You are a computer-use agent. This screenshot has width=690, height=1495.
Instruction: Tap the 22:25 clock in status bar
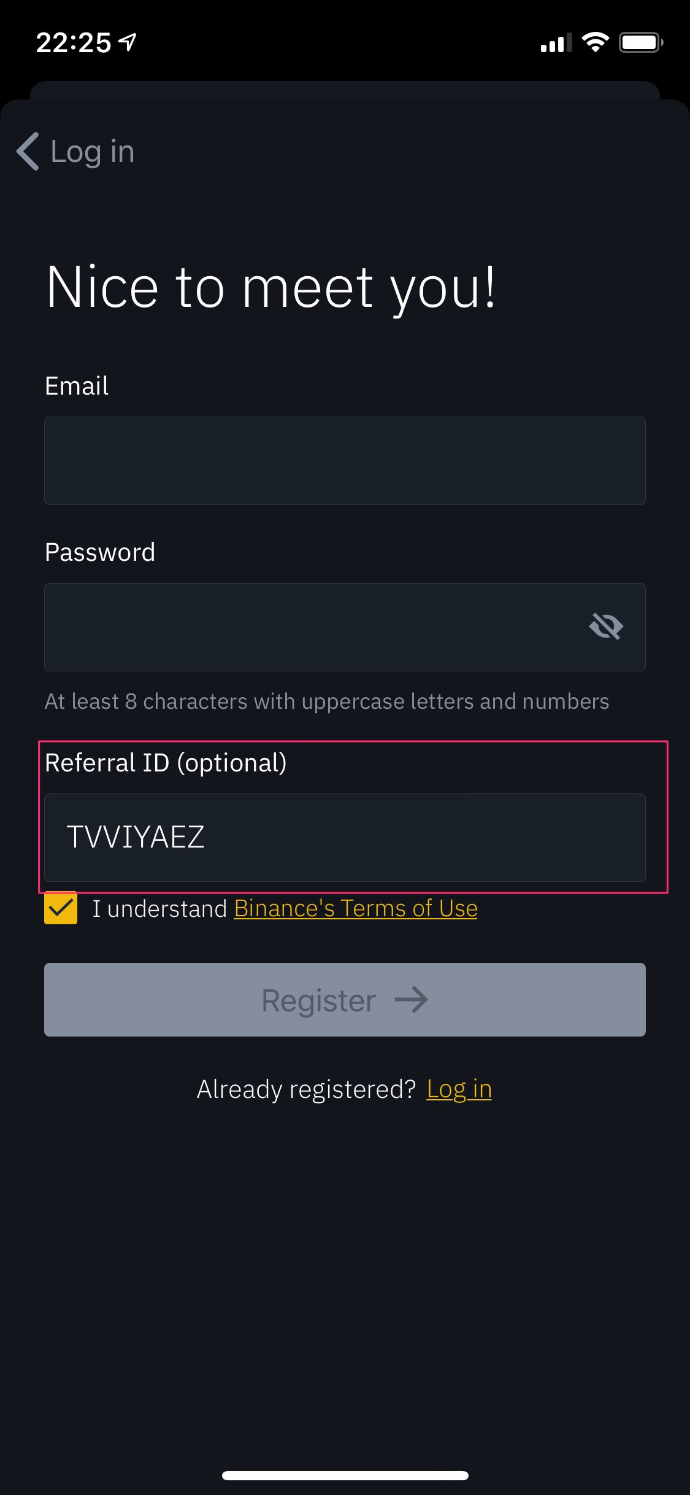click(x=74, y=43)
